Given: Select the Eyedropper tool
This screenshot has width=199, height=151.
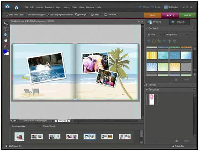Looking at the screenshot, I should (6, 46).
